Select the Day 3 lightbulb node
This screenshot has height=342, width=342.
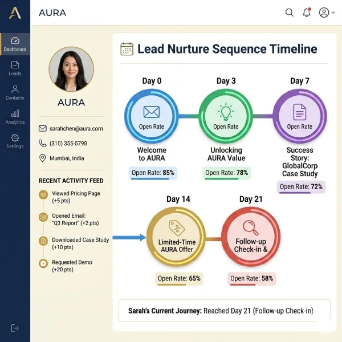point(226,116)
